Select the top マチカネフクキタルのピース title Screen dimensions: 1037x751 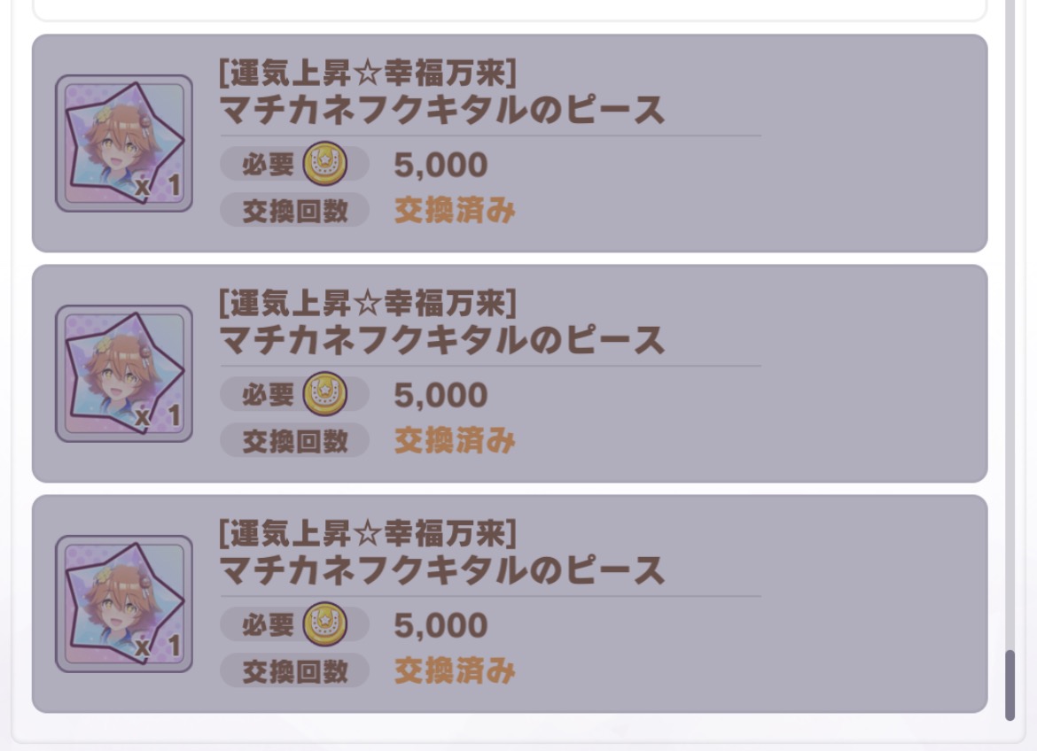[x=441, y=111]
